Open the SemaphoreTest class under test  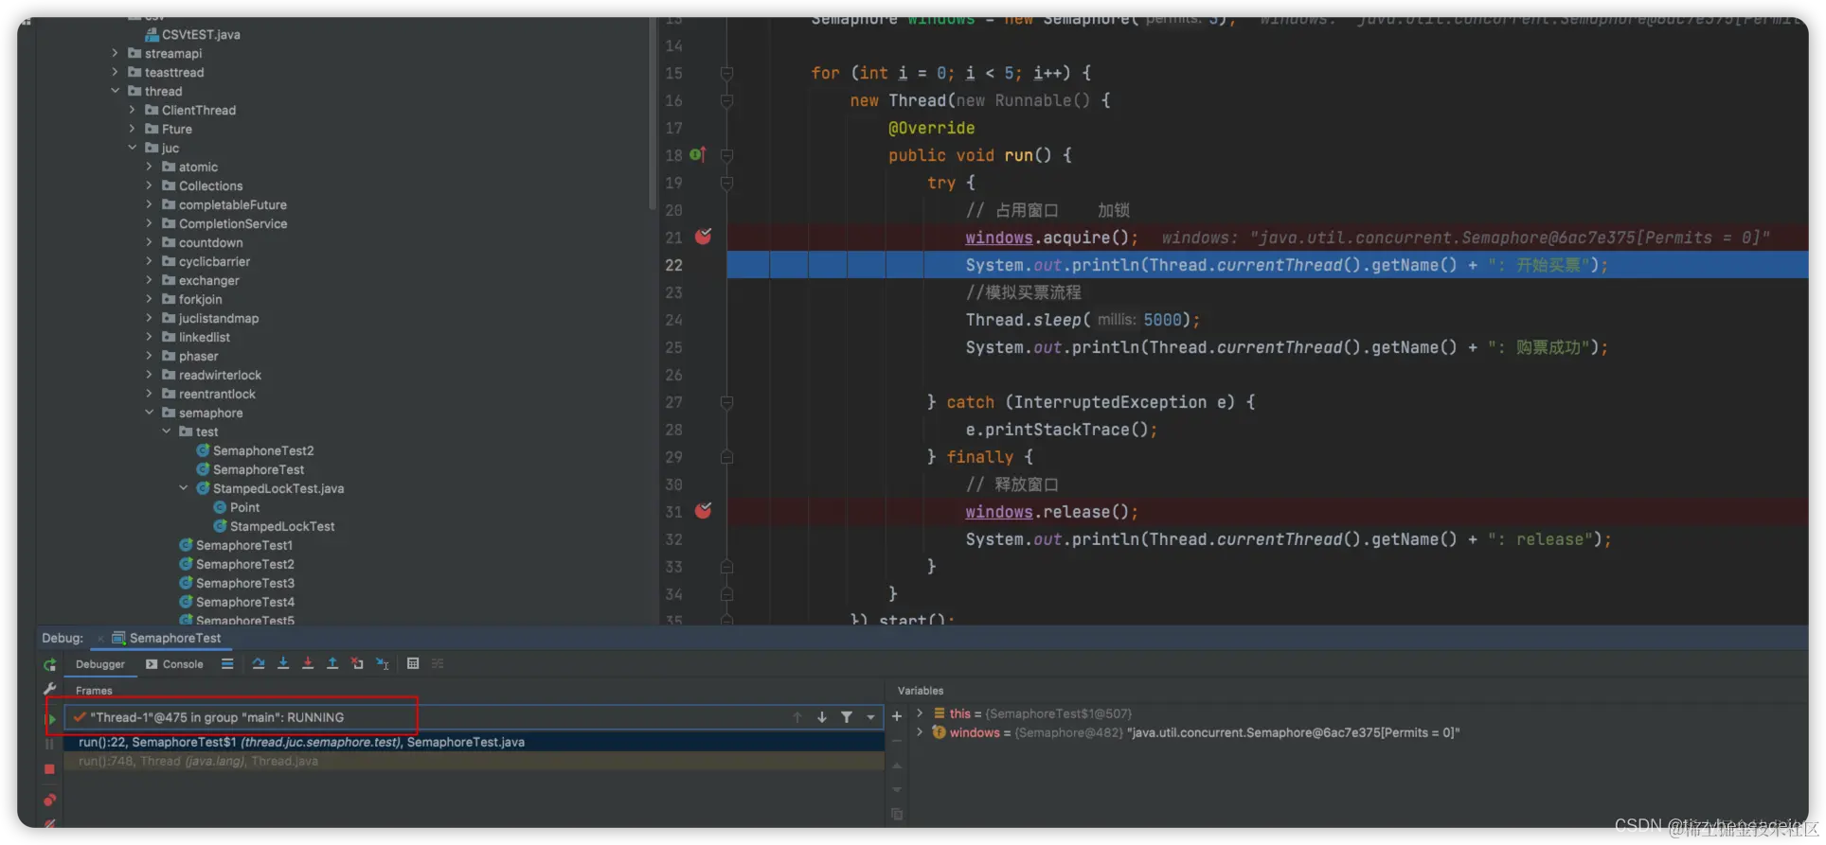250,470
